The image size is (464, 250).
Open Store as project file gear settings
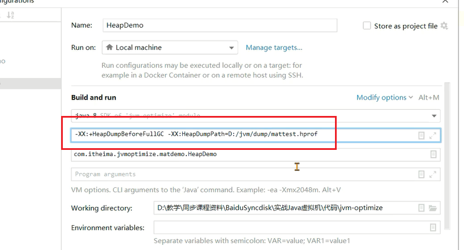(444, 26)
